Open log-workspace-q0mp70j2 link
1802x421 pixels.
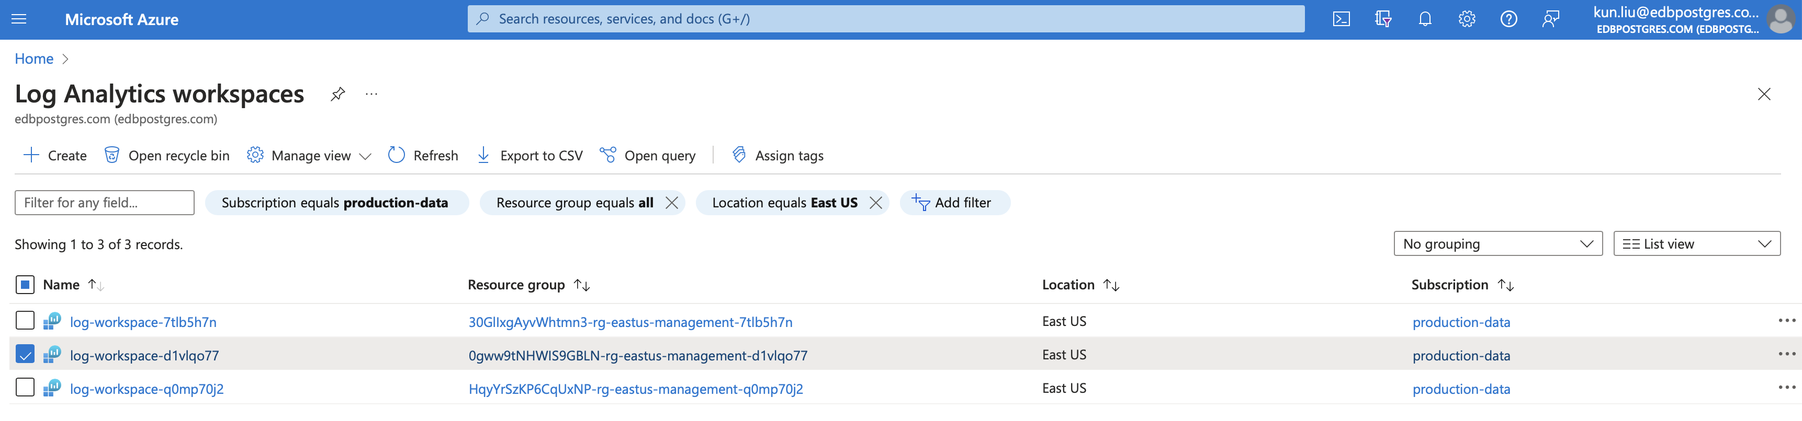(147, 389)
